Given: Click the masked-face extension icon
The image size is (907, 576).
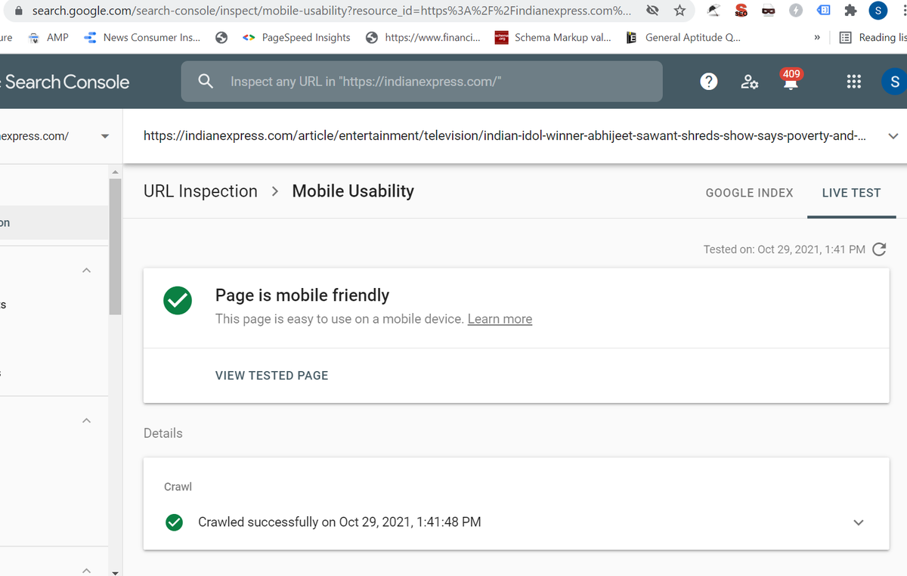Looking at the screenshot, I should click(769, 11).
